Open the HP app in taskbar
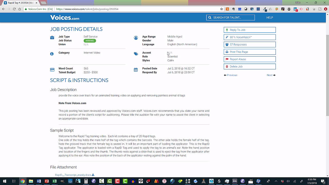 [x=258, y=181]
